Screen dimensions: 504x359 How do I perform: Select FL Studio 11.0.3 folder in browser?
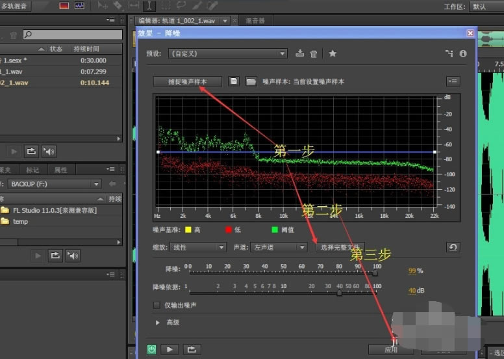click(x=55, y=210)
